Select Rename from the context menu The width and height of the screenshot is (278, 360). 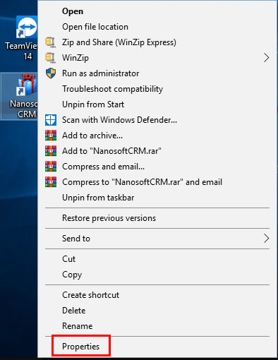click(77, 326)
